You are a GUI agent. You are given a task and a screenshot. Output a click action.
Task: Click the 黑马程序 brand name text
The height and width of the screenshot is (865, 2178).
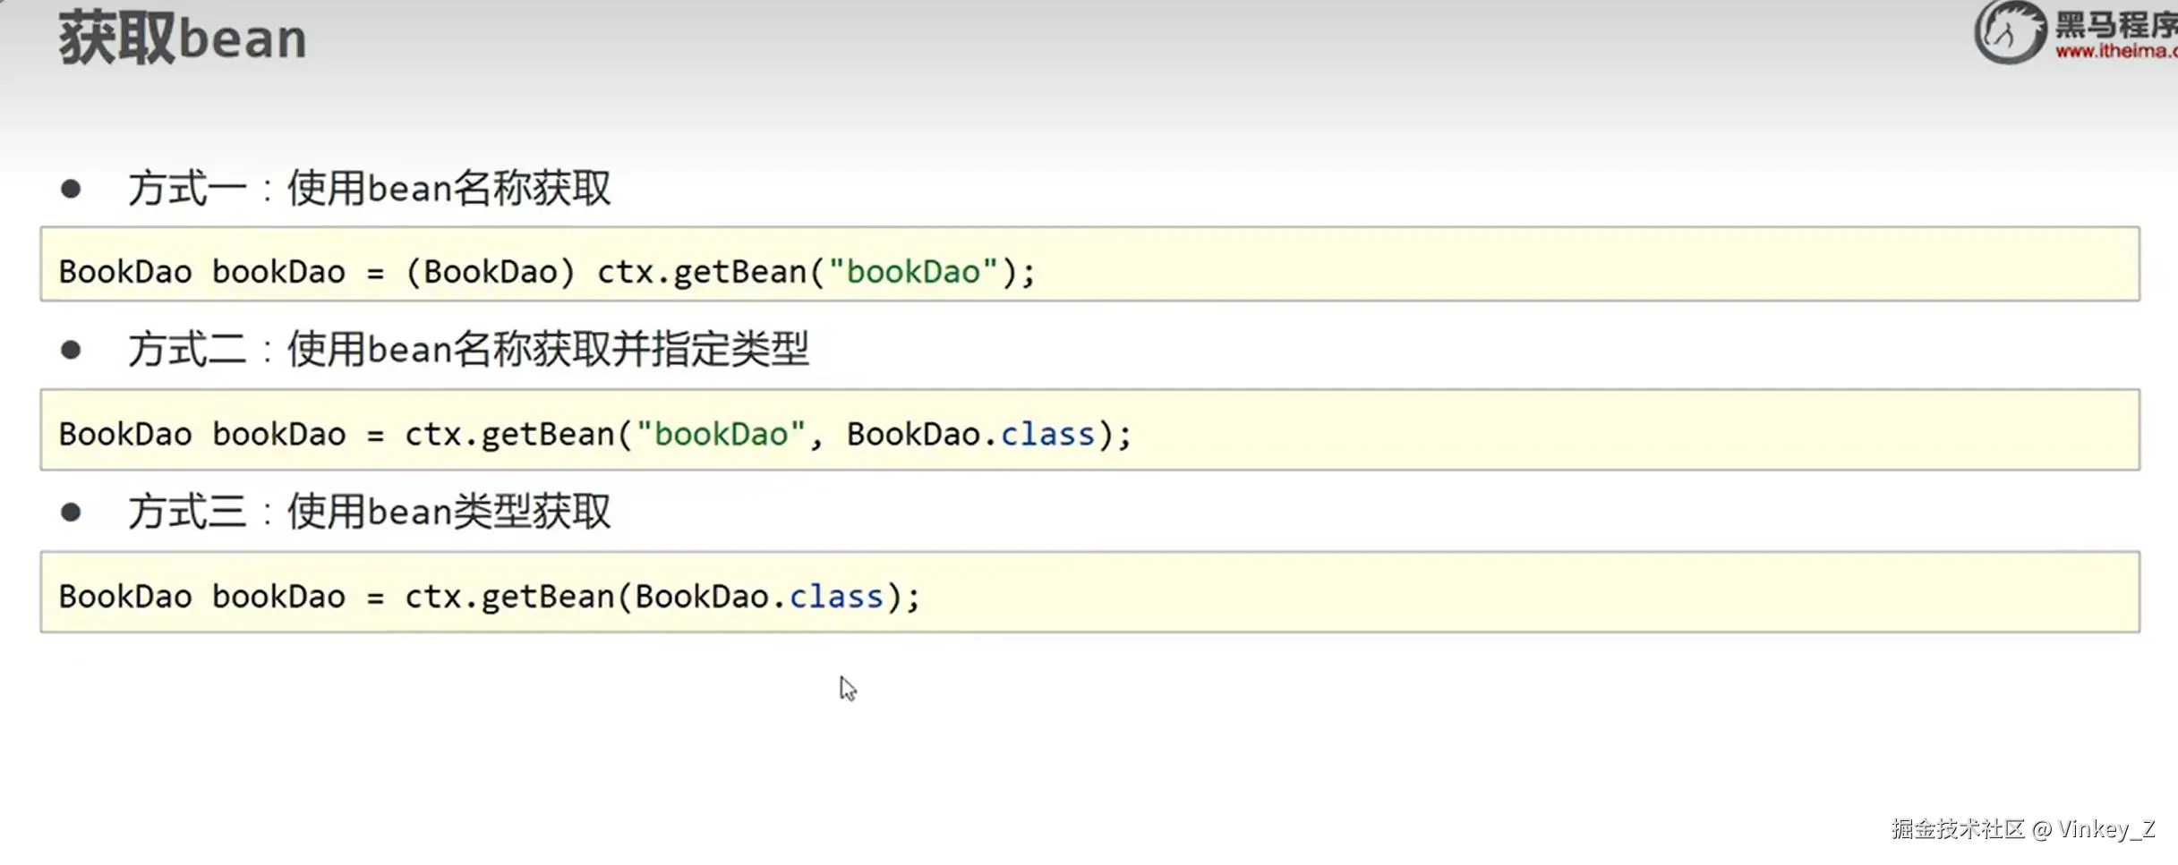coord(2115,24)
